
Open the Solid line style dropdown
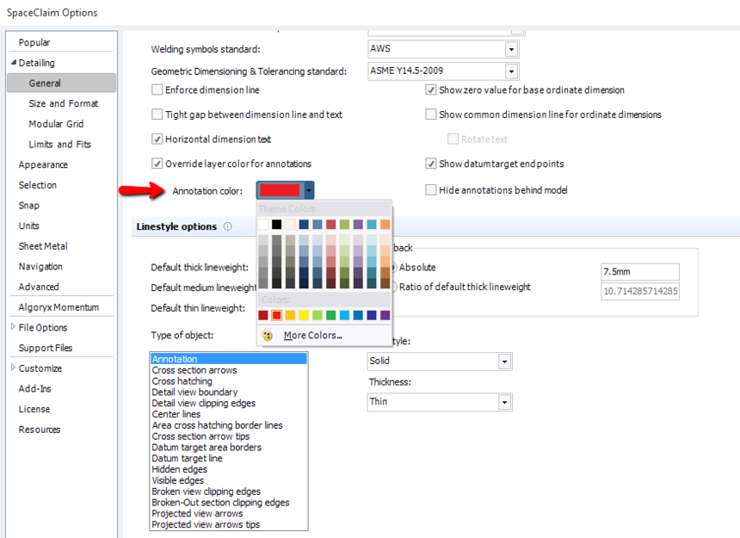(x=504, y=362)
